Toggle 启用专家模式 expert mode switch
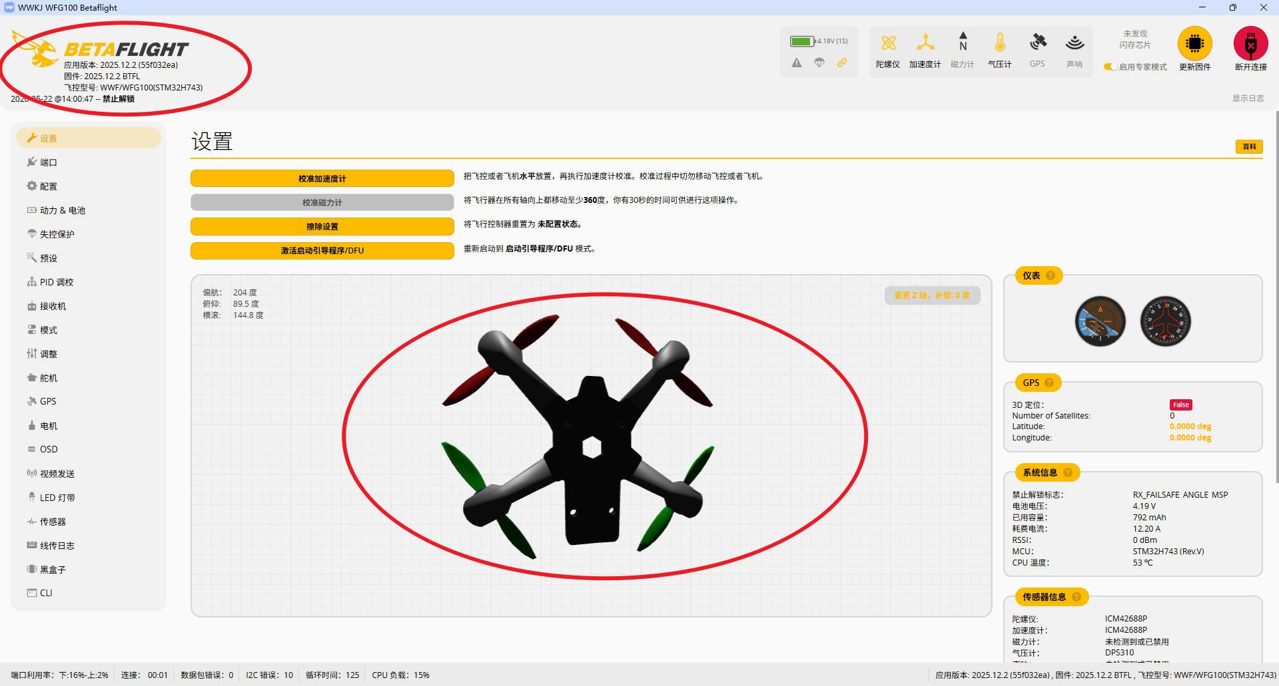Screen dimensions: 1279x686 (x=1110, y=67)
